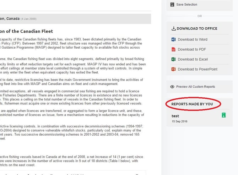Viewport: 238px width, 175px height.
Task: Click the green Excel spreadsheet icon
Action: (173, 59)
